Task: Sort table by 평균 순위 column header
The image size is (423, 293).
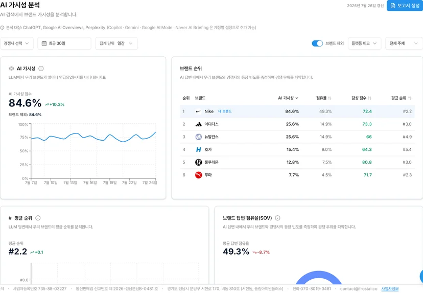Action: click(x=401, y=98)
